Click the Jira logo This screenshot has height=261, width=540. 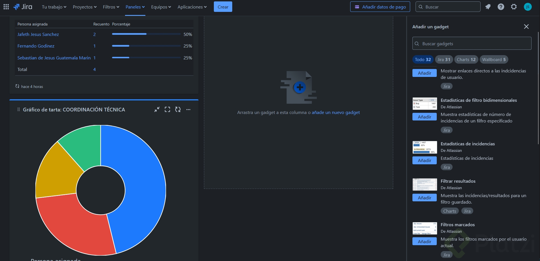point(23,7)
